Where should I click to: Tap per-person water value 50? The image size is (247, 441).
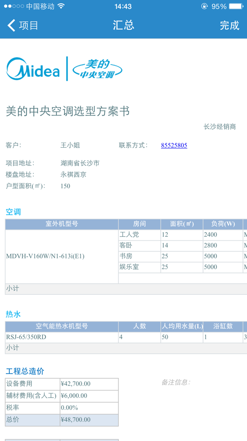(182, 337)
